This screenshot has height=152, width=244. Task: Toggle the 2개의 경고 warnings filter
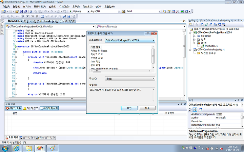point(31,108)
